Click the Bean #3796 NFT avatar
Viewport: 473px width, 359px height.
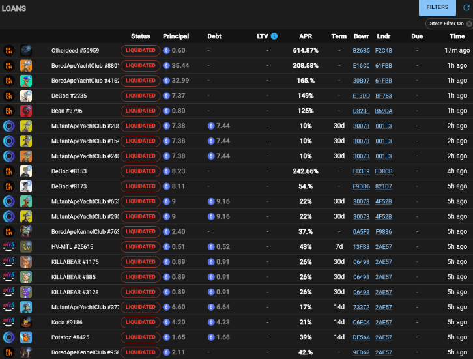[26, 111]
